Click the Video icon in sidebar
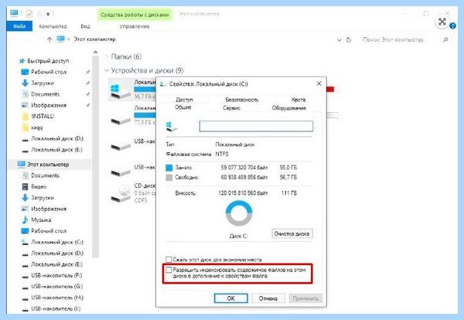Image resolution: width=464 pixels, height=320 pixels. [26, 186]
